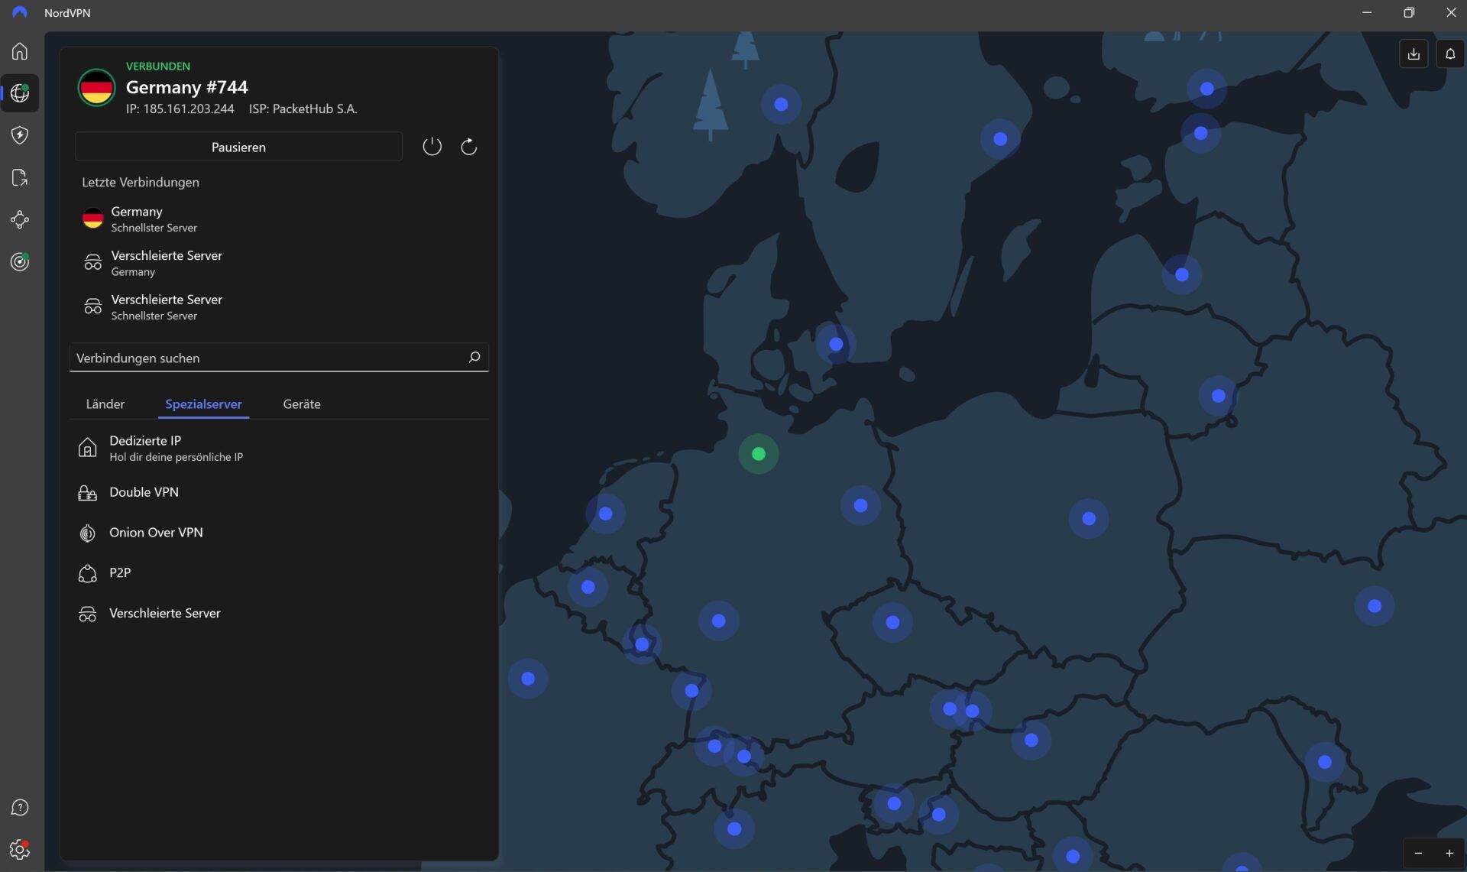Open the help question mark icon
Screen dimensions: 1467x872
coord(20,808)
